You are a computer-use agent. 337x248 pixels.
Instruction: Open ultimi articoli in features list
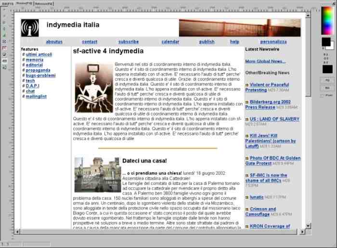39,54
